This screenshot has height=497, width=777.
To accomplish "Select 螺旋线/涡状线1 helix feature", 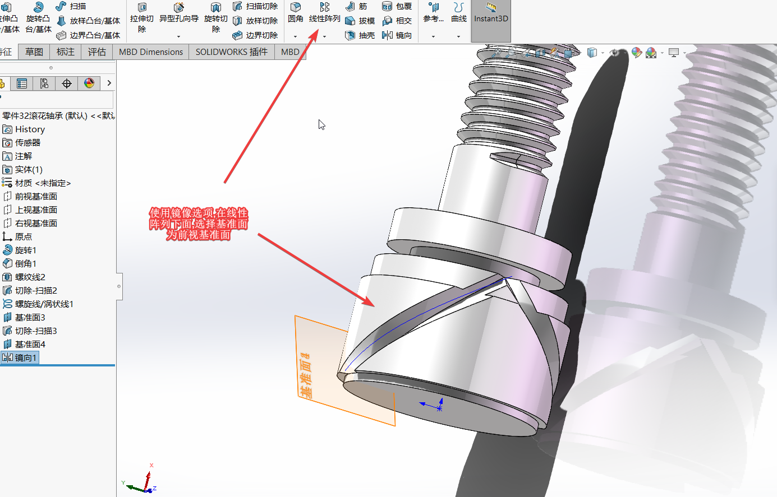I will 38,304.
